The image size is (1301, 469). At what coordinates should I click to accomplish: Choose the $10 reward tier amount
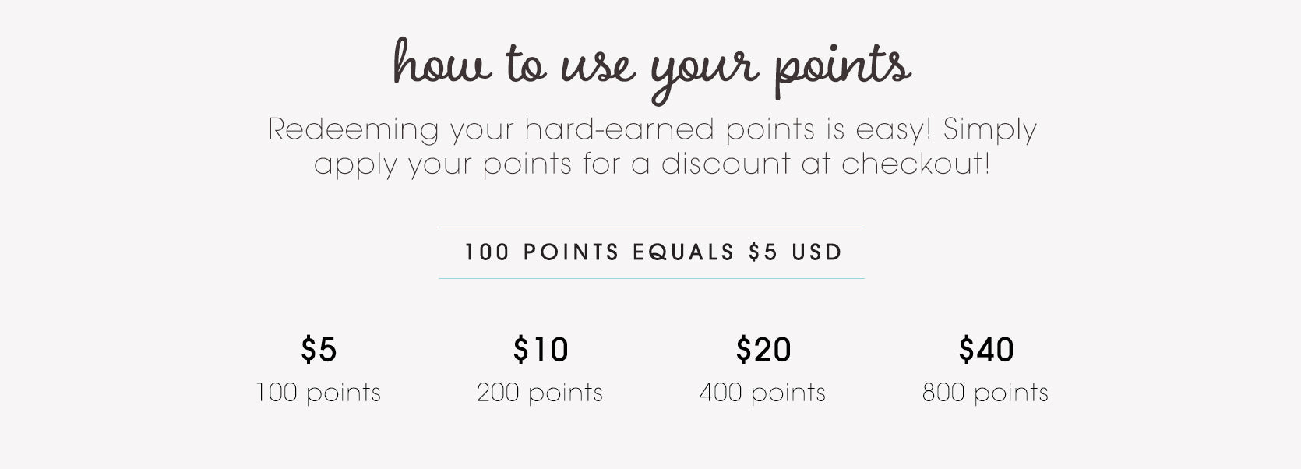(x=541, y=350)
